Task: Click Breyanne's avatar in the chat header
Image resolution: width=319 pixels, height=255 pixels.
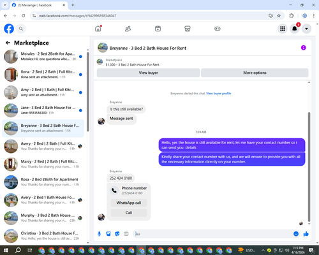Action: (103, 48)
